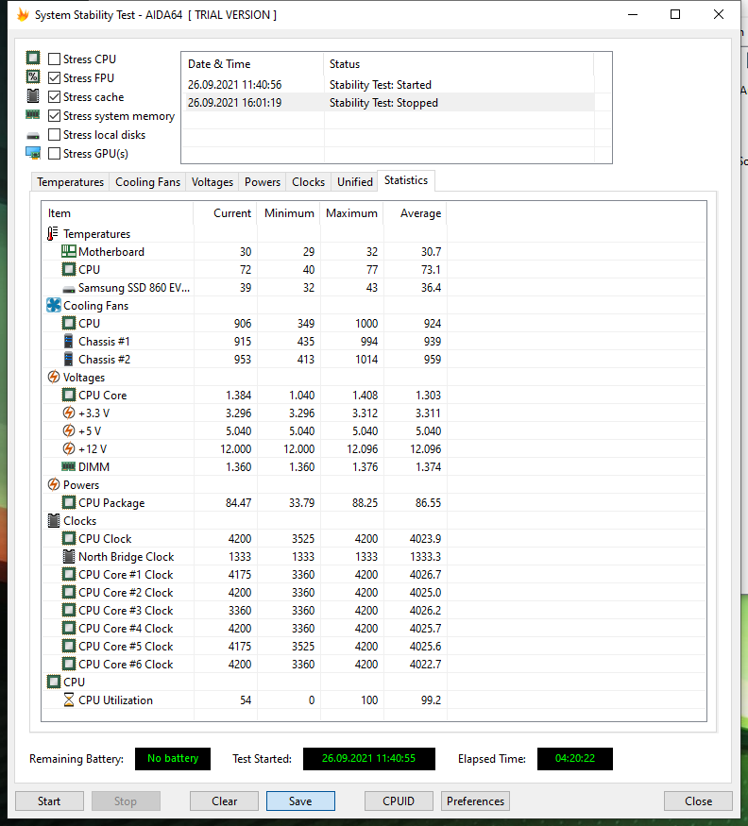Click the Item column header

click(117, 212)
